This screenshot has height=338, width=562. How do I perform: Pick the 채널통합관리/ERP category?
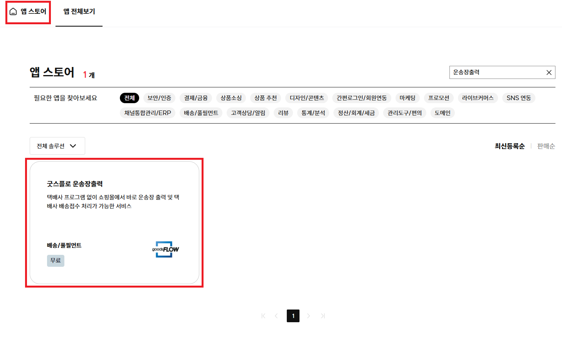pos(148,113)
